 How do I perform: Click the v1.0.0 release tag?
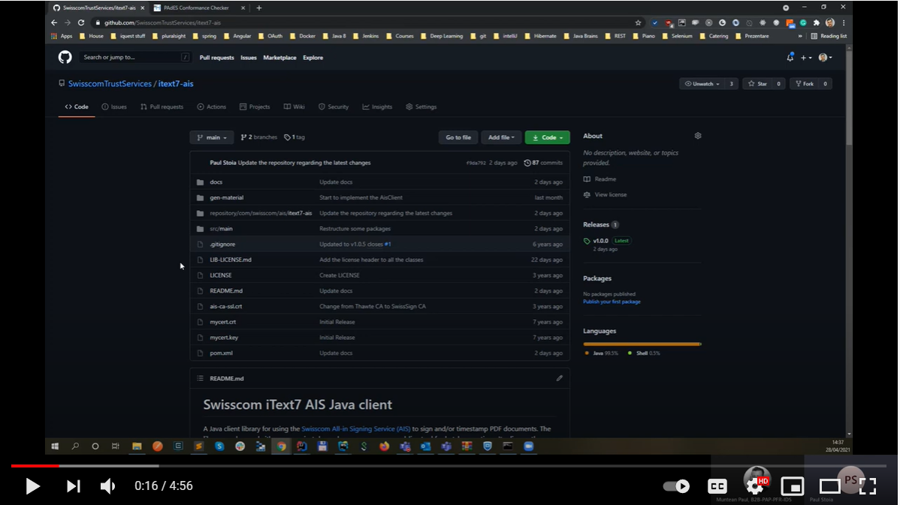pyautogui.click(x=600, y=241)
